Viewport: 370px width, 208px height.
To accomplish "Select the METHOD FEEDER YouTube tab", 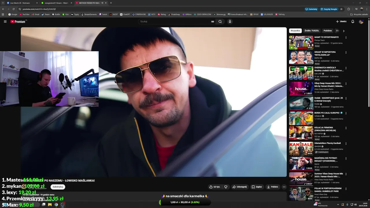I will [x=91, y=3].
